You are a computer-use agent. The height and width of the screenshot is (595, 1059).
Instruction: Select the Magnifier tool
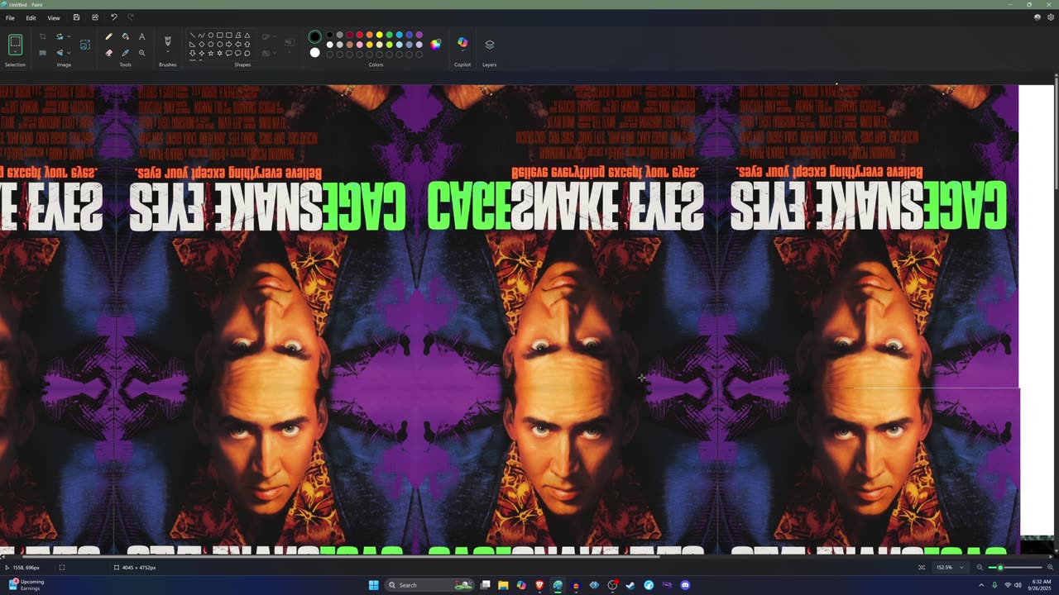[141, 53]
